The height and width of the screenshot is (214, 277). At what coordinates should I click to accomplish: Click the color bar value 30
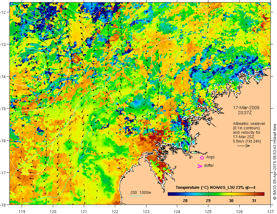231,200
